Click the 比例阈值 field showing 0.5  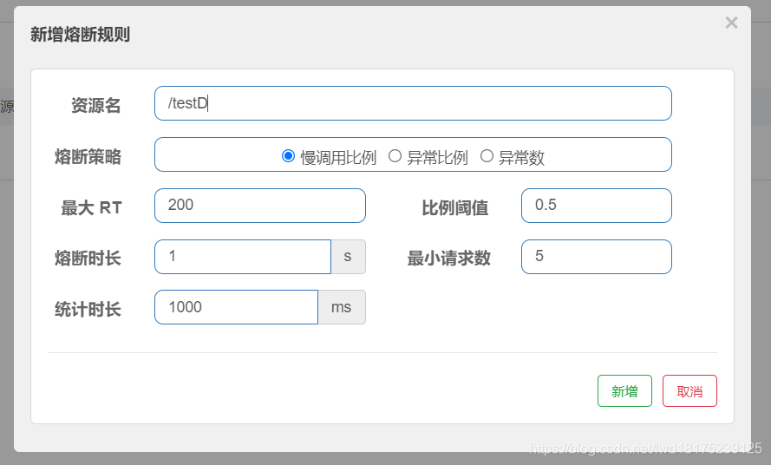coord(597,206)
